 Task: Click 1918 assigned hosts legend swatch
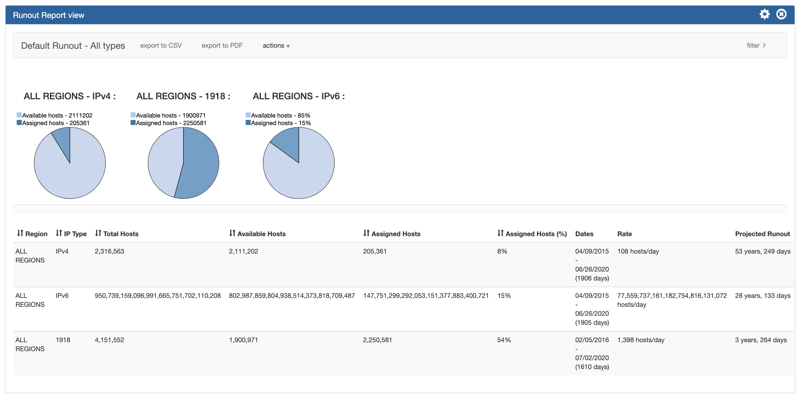pos(133,123)
